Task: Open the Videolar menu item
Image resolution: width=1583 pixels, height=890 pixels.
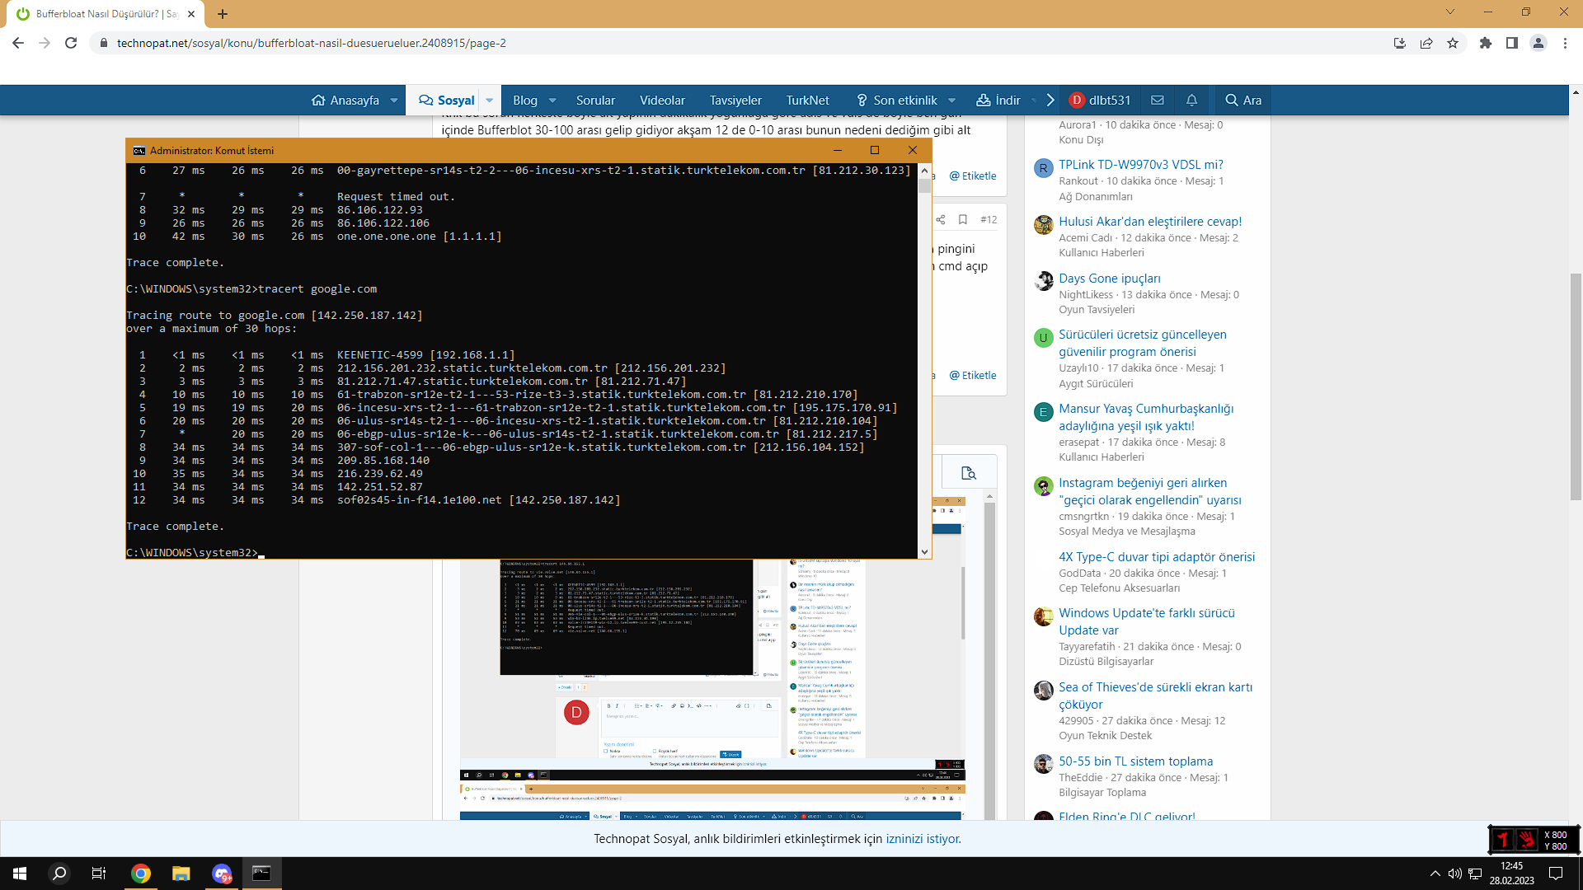Action: pyautogui.click(x=662, y=100)
